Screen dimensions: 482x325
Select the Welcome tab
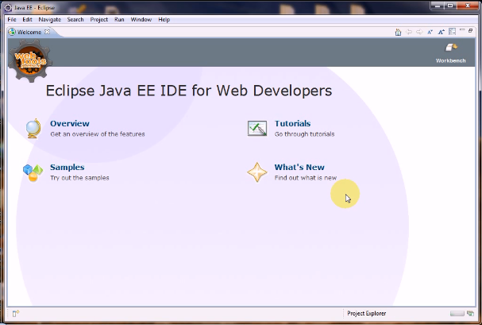tap(29, 32)
